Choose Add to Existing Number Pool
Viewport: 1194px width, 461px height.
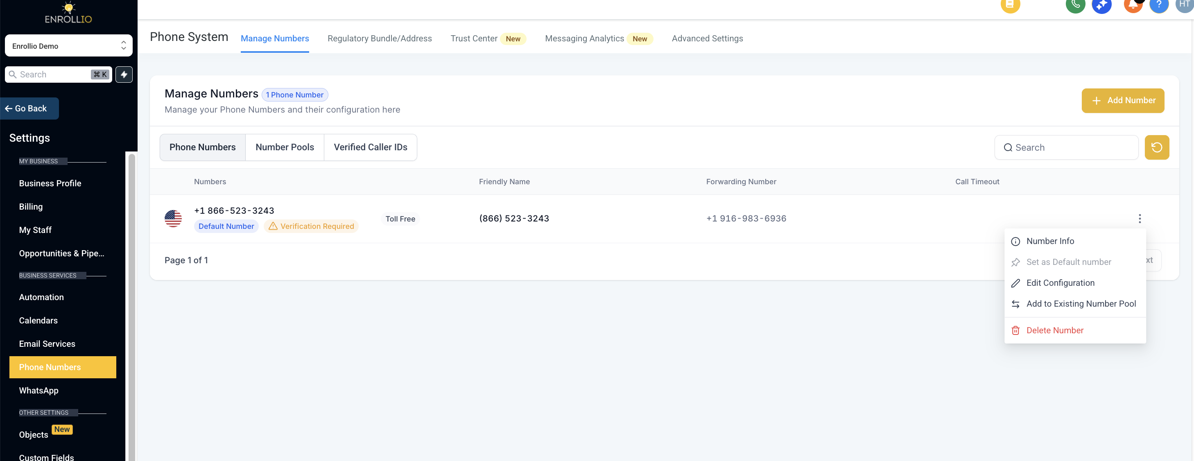click(x=1074, y=304)
